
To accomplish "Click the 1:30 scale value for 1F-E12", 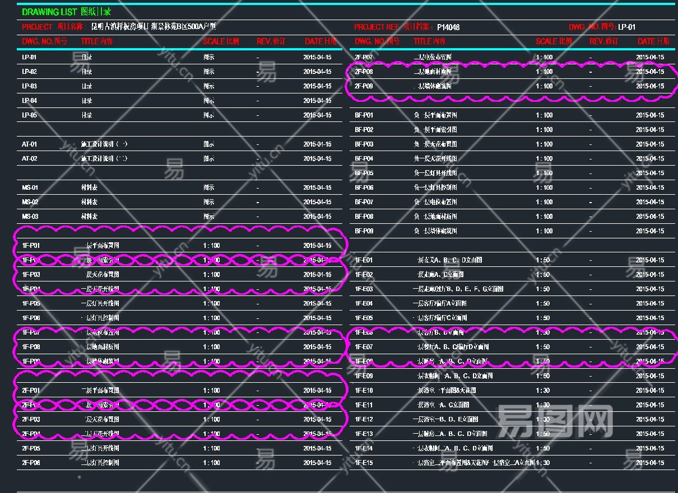I will pyautogui.click(x=544, y=420).
